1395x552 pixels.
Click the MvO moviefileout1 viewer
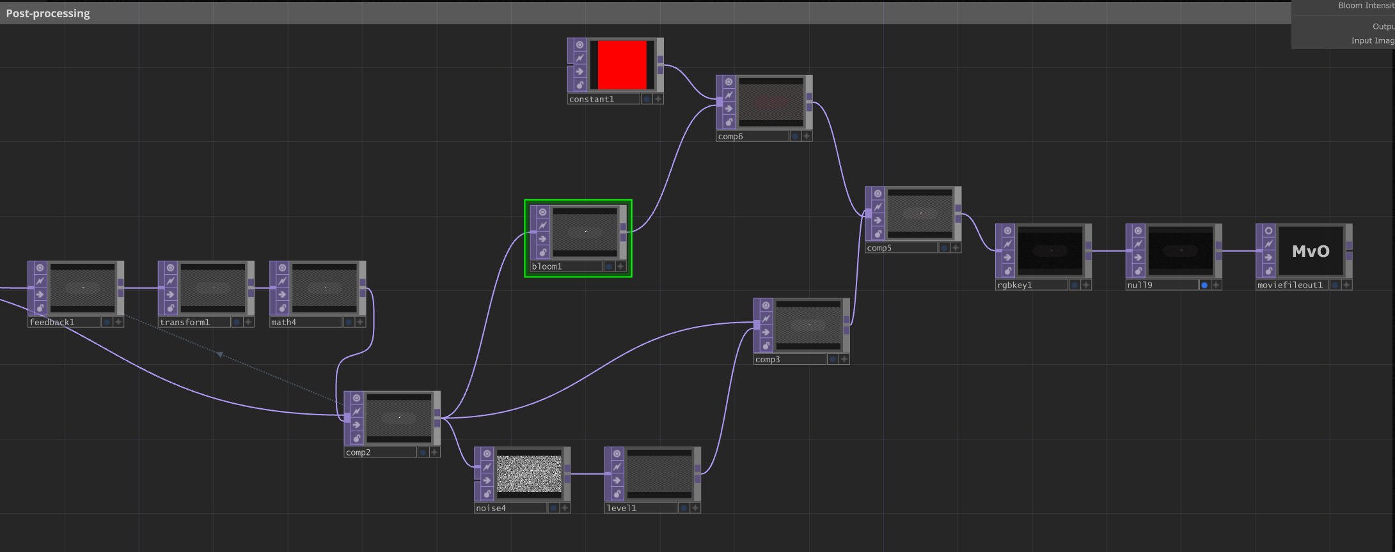pos(1311,251)
